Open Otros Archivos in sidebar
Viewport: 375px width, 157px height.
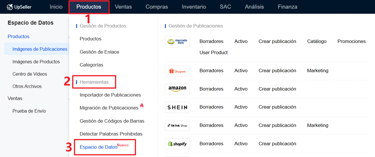(27, 86)
